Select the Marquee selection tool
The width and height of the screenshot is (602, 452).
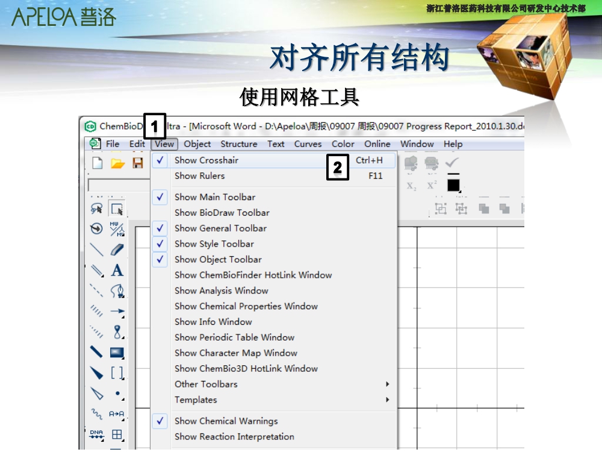pyautogui.click(x=117, y=209)
